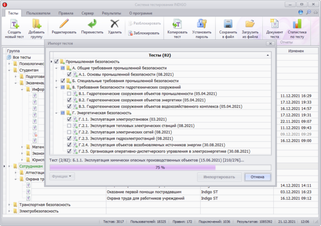This screenshot has width=321, height=226.
Task: Open the Функции dropdown
Action: (x=62, y=176)
